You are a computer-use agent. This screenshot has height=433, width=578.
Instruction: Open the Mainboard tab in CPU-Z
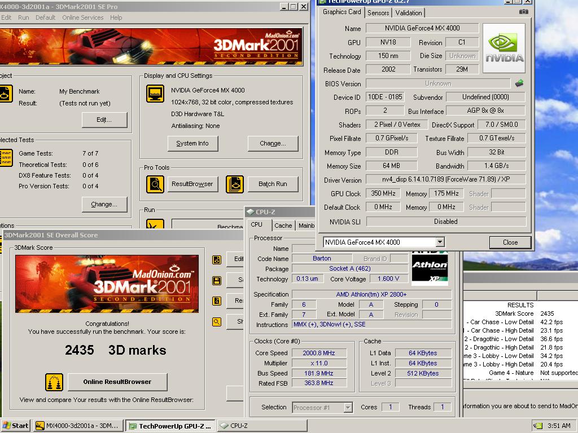[x=306, y=226]
